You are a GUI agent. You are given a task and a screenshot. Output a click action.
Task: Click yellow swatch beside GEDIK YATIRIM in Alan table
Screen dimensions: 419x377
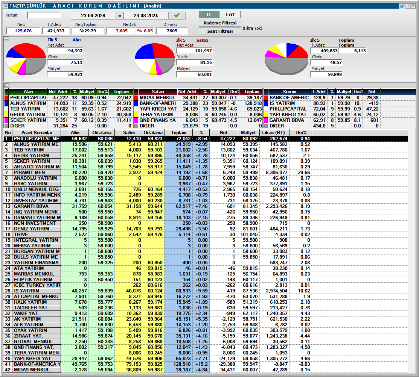(7, 115)
